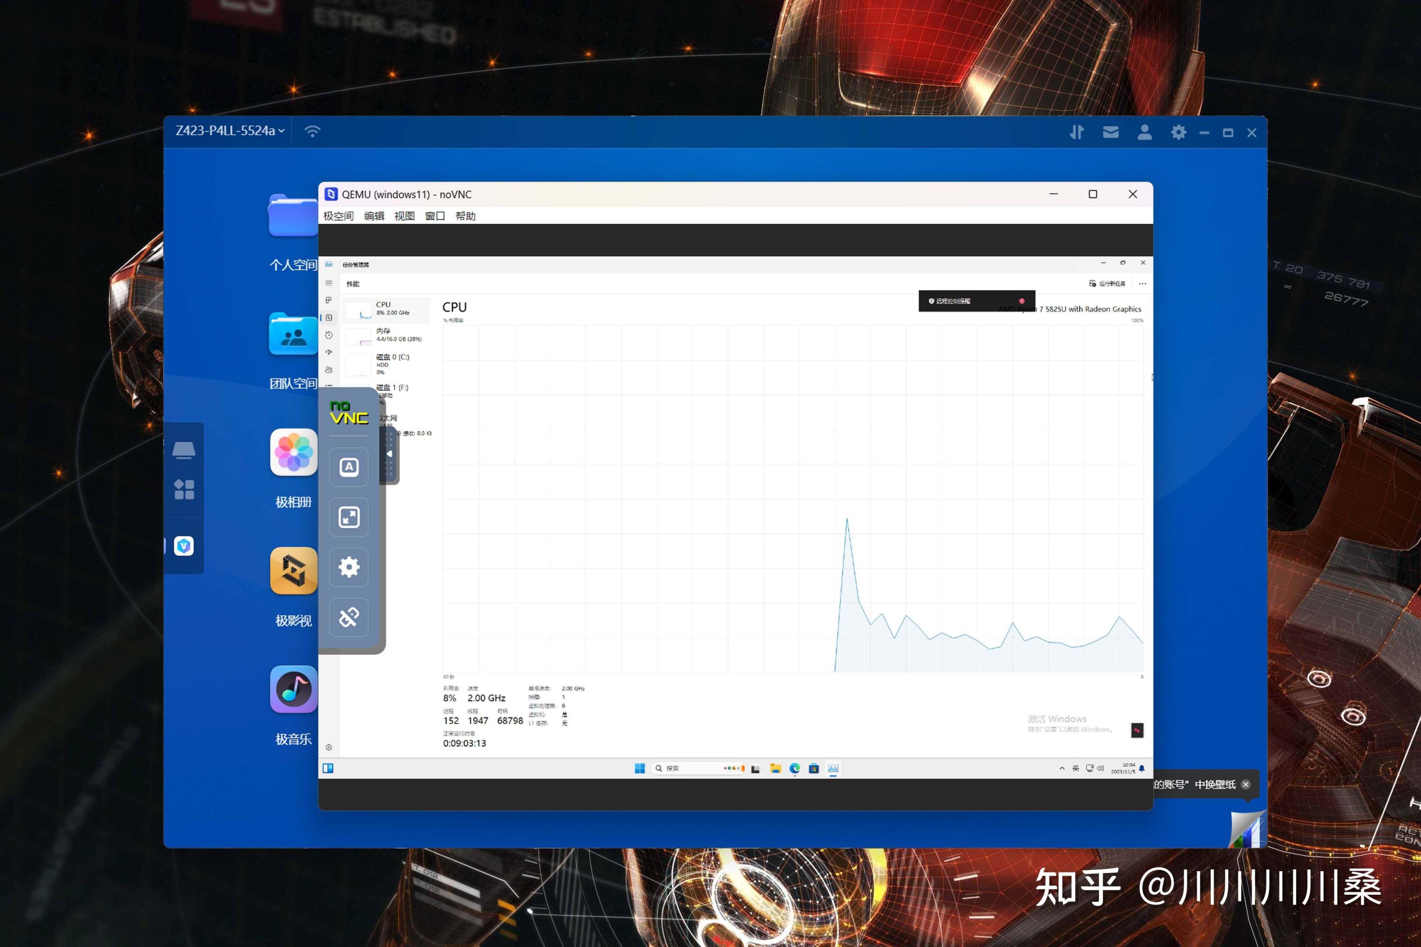
Task: Click 运行新任务 run new task button
Action: click(x=1107, y=284)
